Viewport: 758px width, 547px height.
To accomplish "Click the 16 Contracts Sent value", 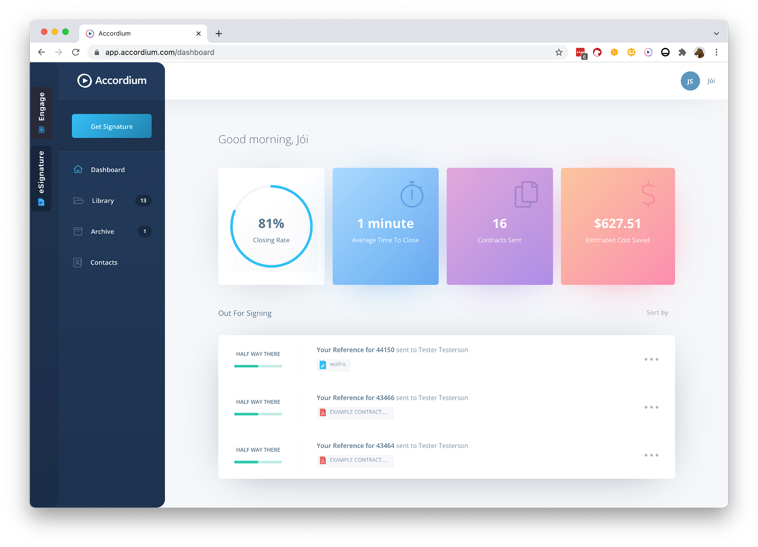I will [x=500, y=223].
